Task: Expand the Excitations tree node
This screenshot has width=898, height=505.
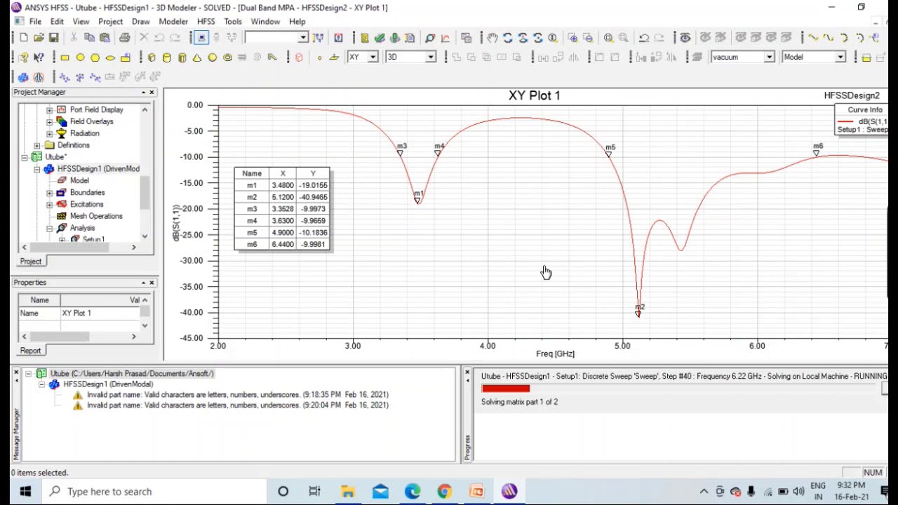Action: click(49, 205)
